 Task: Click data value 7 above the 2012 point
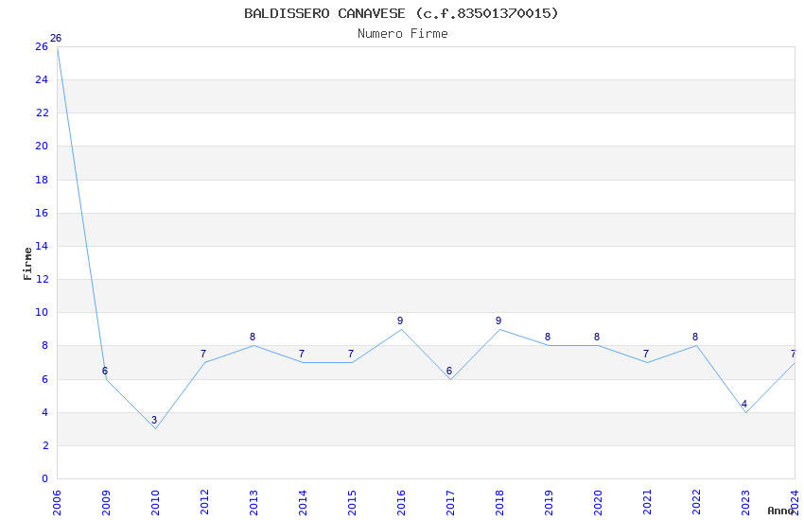click(203, 354)
